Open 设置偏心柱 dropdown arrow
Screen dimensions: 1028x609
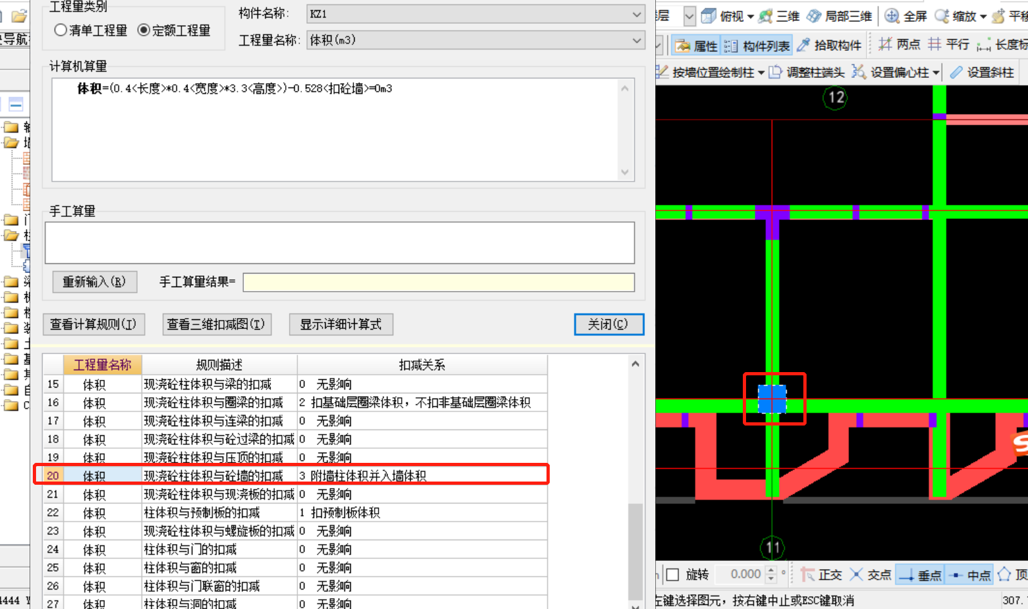[936, 73]
